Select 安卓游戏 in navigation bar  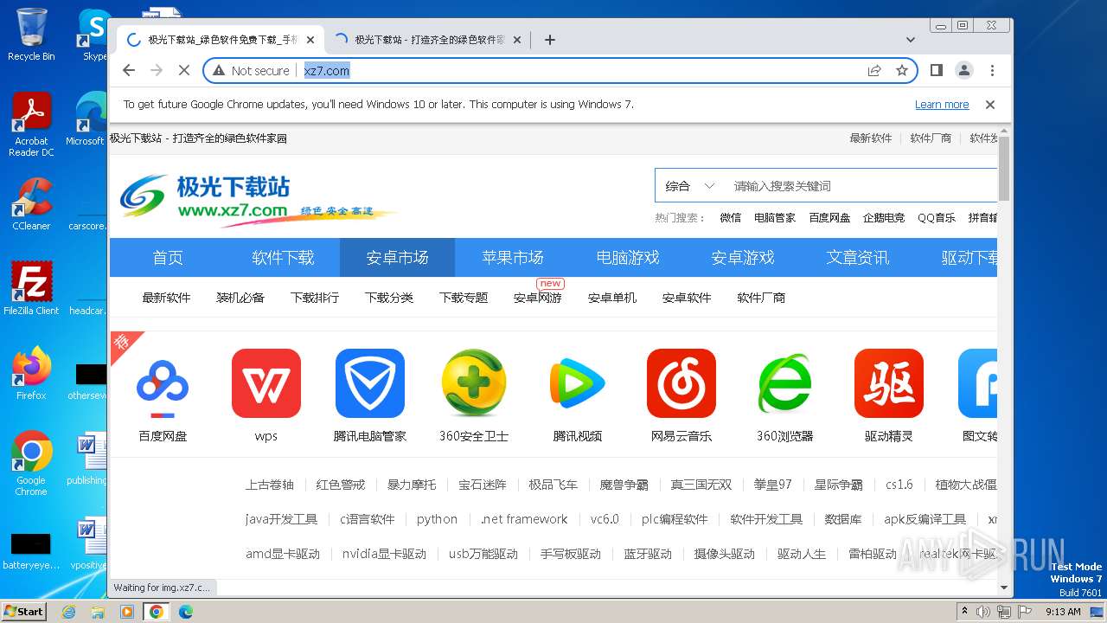coord(743,258)
